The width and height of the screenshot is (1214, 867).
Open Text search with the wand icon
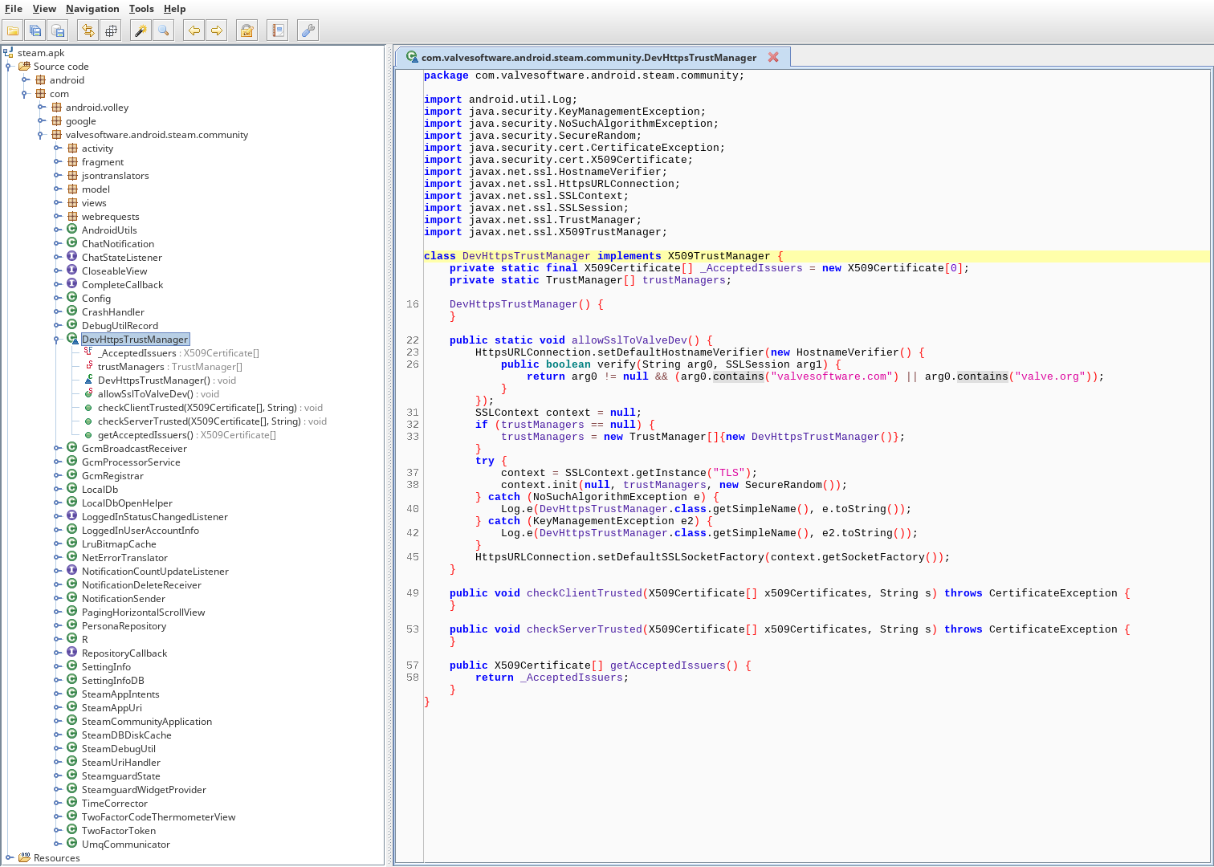(141, 31)
